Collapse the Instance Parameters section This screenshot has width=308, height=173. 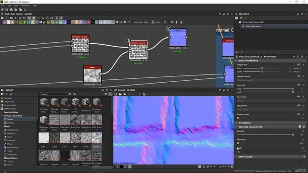click(236, 127)
